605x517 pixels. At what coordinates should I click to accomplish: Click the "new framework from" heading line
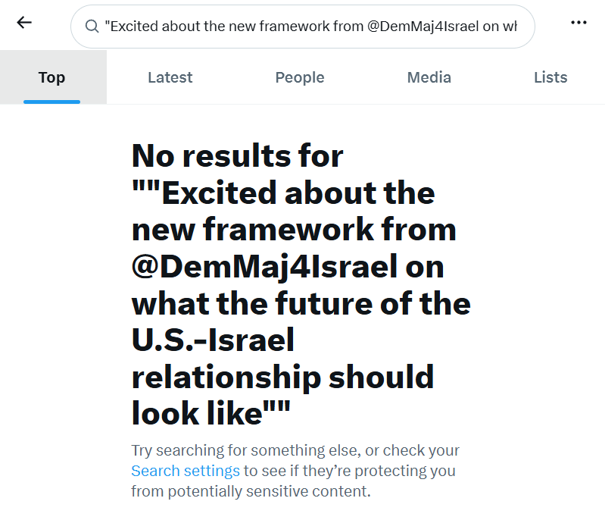(294, 230)
